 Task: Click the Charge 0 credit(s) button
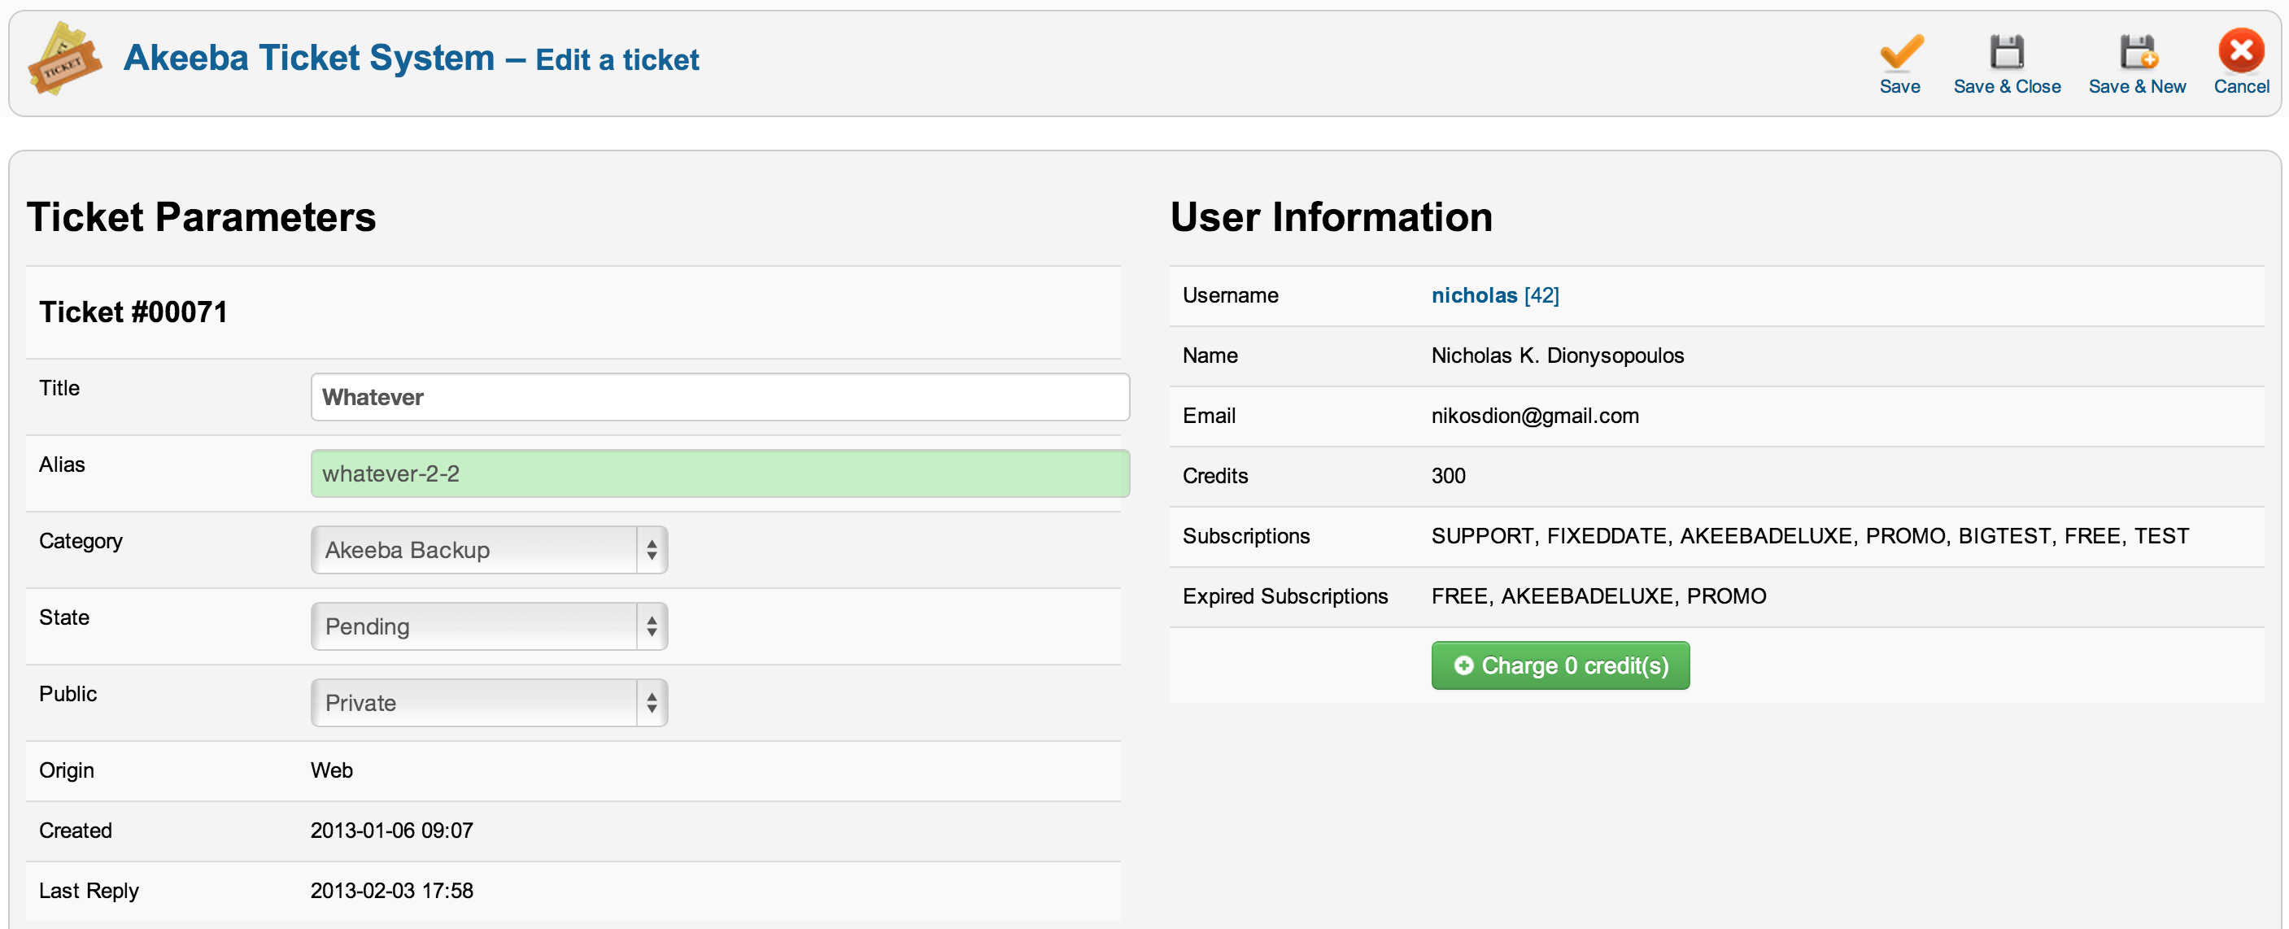1559,665
